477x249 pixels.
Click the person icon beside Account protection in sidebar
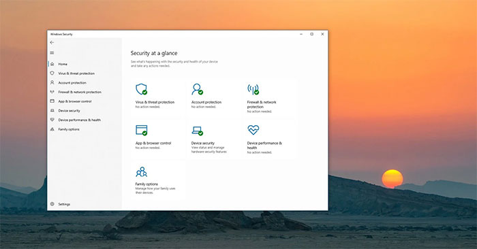(52, 82)
